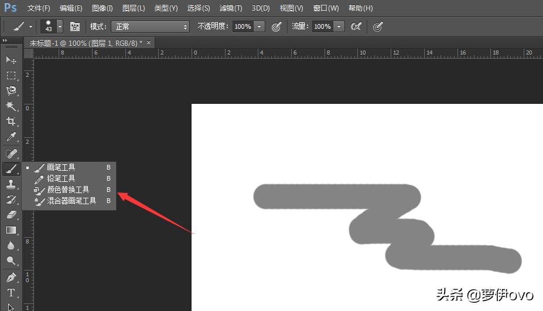
Task: Choose 颜色替换工具 from the flyout
Action: pyautogui.click(x=68, y=190)
